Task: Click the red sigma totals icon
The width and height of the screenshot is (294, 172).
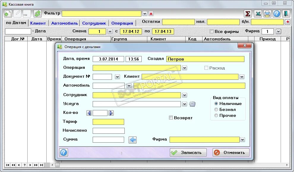Action: click(248, 14)
